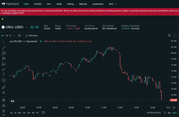Open the Referrals page
179x117 pixels.
83,4
